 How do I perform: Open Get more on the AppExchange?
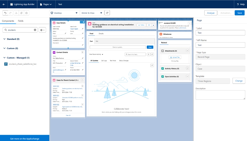25,139
